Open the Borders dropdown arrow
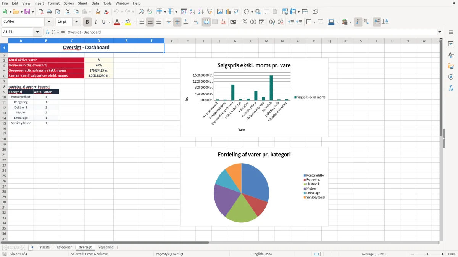The height and width of the screenshot is (257, 458). tap(314, 22)
